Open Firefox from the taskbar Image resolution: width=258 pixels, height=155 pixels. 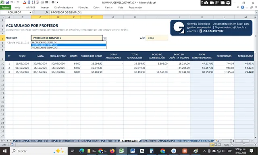pos(112,151)
